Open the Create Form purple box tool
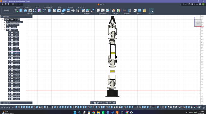The width and height of the screenshot is (206, 114). 39,10
